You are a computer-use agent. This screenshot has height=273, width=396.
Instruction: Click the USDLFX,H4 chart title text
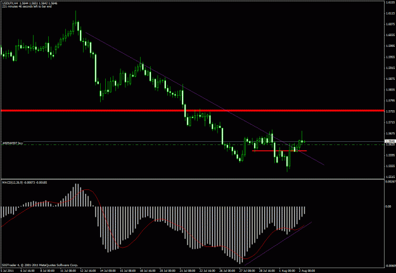(10, 3)
